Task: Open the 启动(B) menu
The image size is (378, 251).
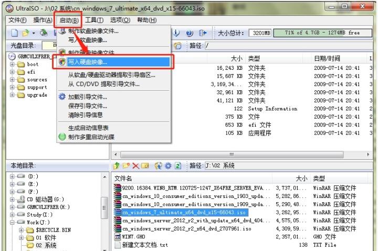Action: (x=69, y=20)
